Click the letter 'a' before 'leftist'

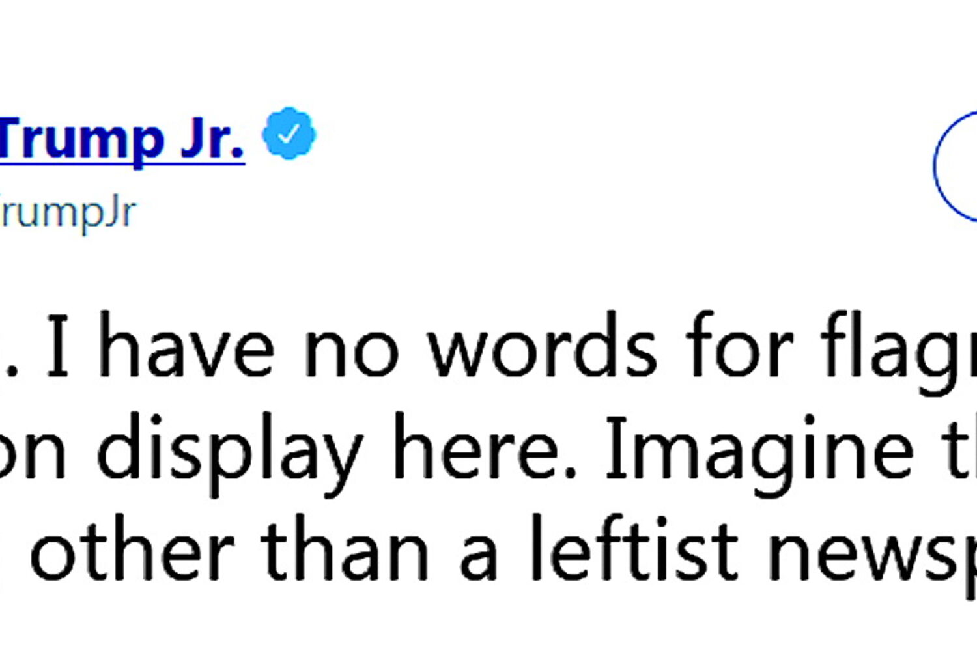479,559
